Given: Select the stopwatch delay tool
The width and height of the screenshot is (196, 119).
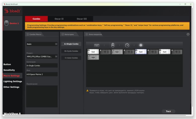Looking at the screenshot, I should coord(127,45).
